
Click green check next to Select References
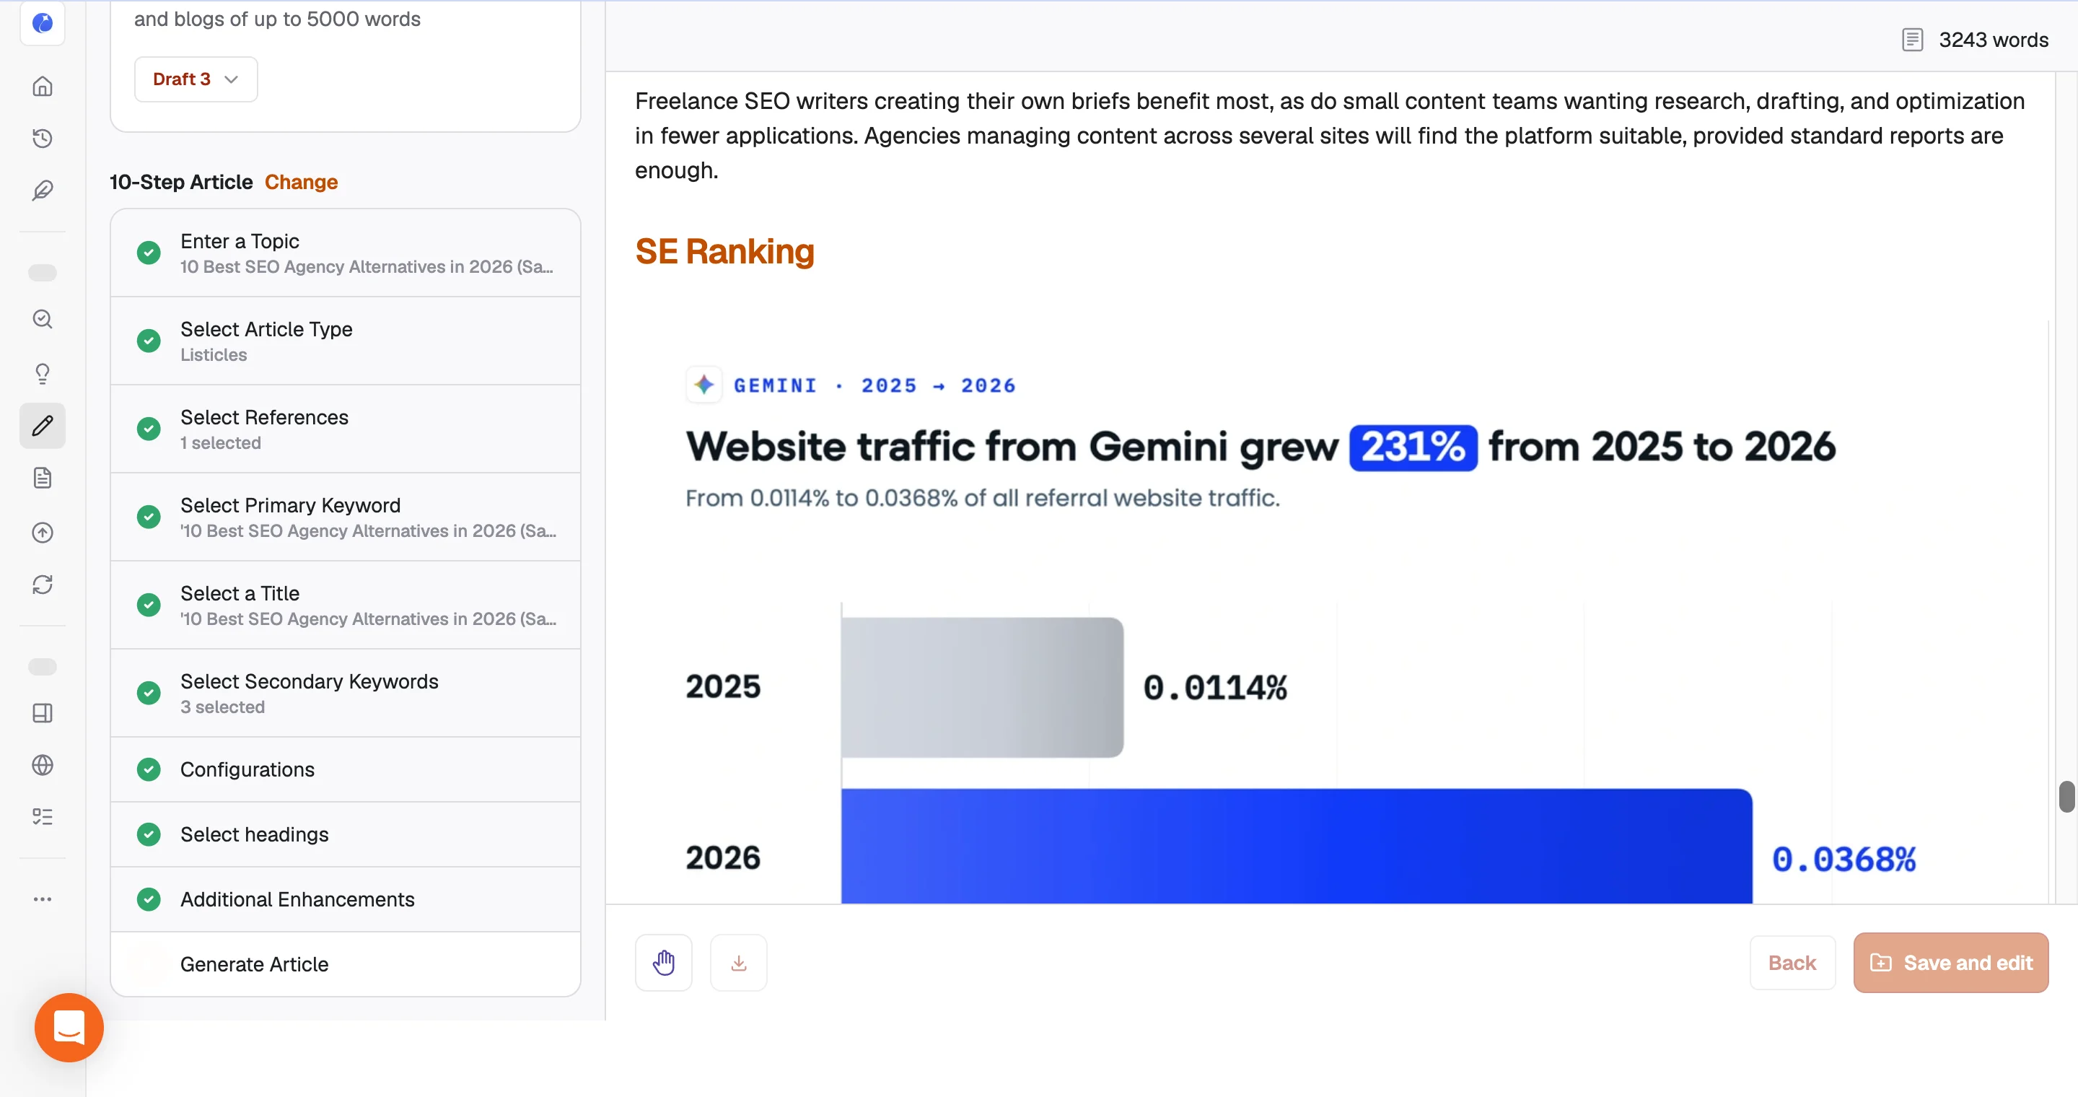tap(149, 429)
